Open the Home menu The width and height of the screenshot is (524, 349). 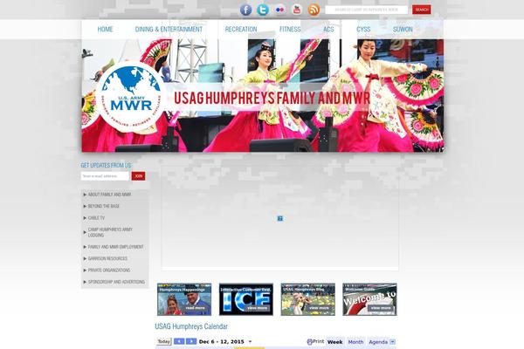(x=105, y=30)
